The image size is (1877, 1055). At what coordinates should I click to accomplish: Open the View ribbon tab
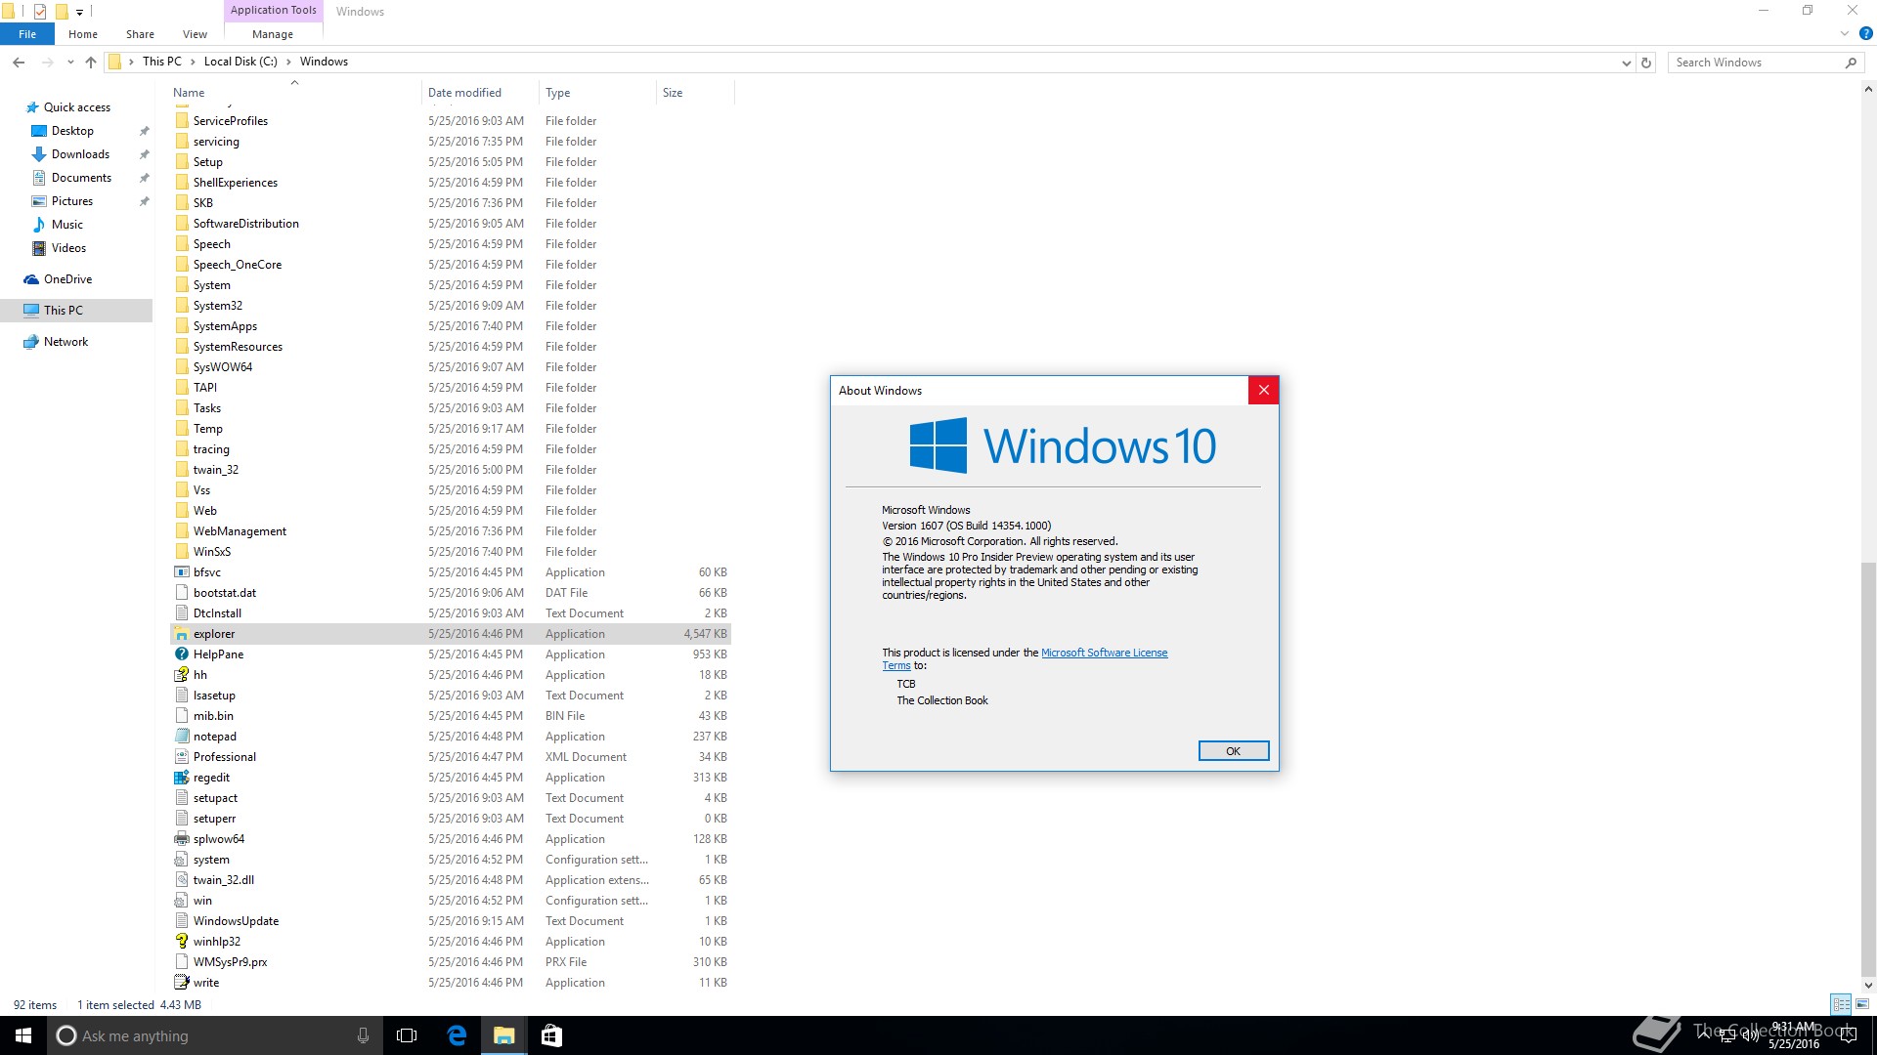pos(196,34)
